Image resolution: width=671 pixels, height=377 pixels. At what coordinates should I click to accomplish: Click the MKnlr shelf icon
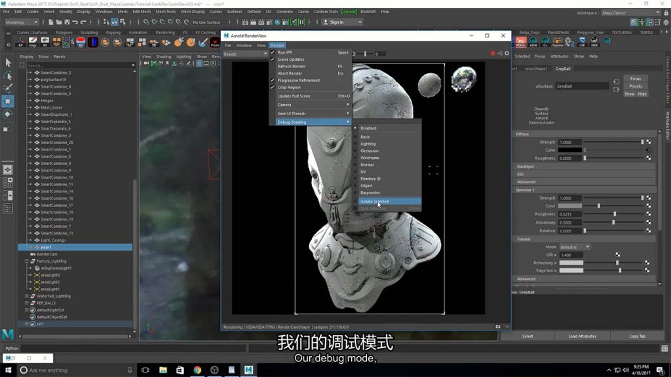coord(521,42)
